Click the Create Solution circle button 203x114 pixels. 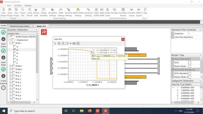click(x=3, y=88)
